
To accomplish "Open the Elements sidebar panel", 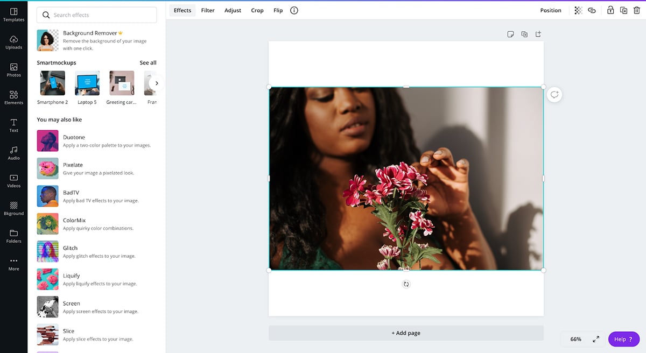I will 13,97.
